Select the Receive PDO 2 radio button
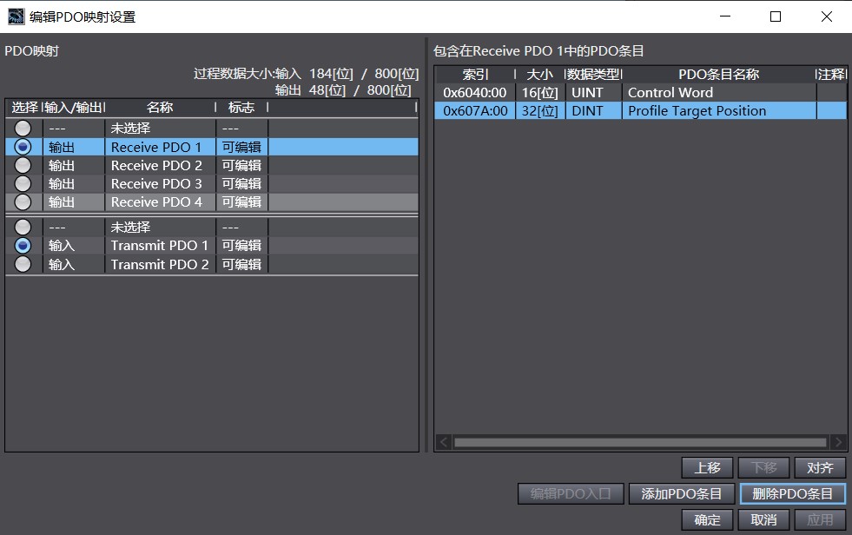Image resolution: width=852 pixels, height=535 pixels. tap(22, 165)
